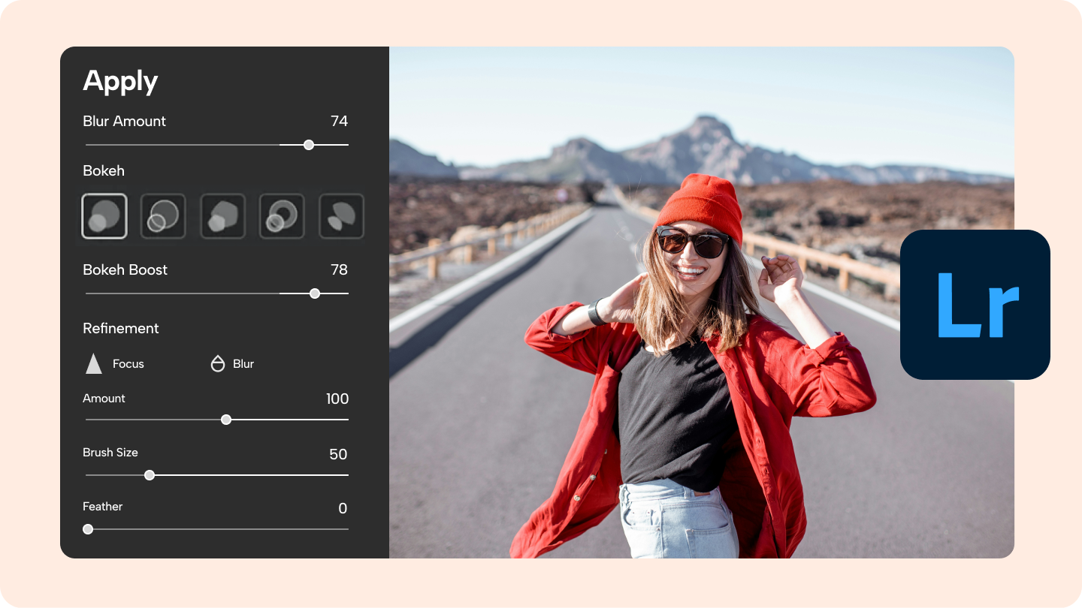The width and height of the screenshot is (1082, 608).
Task: Click the Blur Amount value showing 74
Action: [x=340, y=121]
